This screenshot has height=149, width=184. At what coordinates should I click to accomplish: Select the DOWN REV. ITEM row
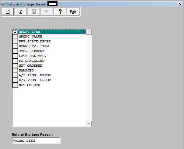point(52,46)
